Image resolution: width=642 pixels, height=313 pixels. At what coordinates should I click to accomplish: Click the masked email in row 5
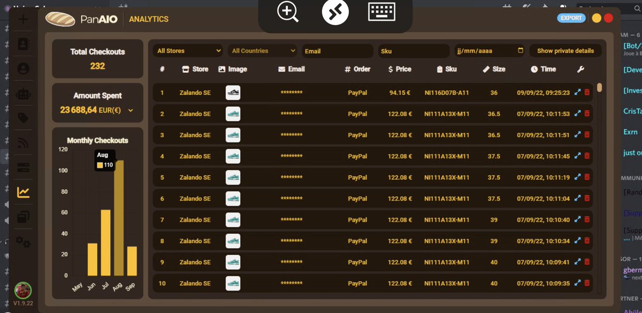tap(292, 178)
